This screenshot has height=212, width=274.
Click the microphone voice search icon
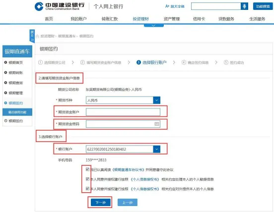[x=244, y=6]
